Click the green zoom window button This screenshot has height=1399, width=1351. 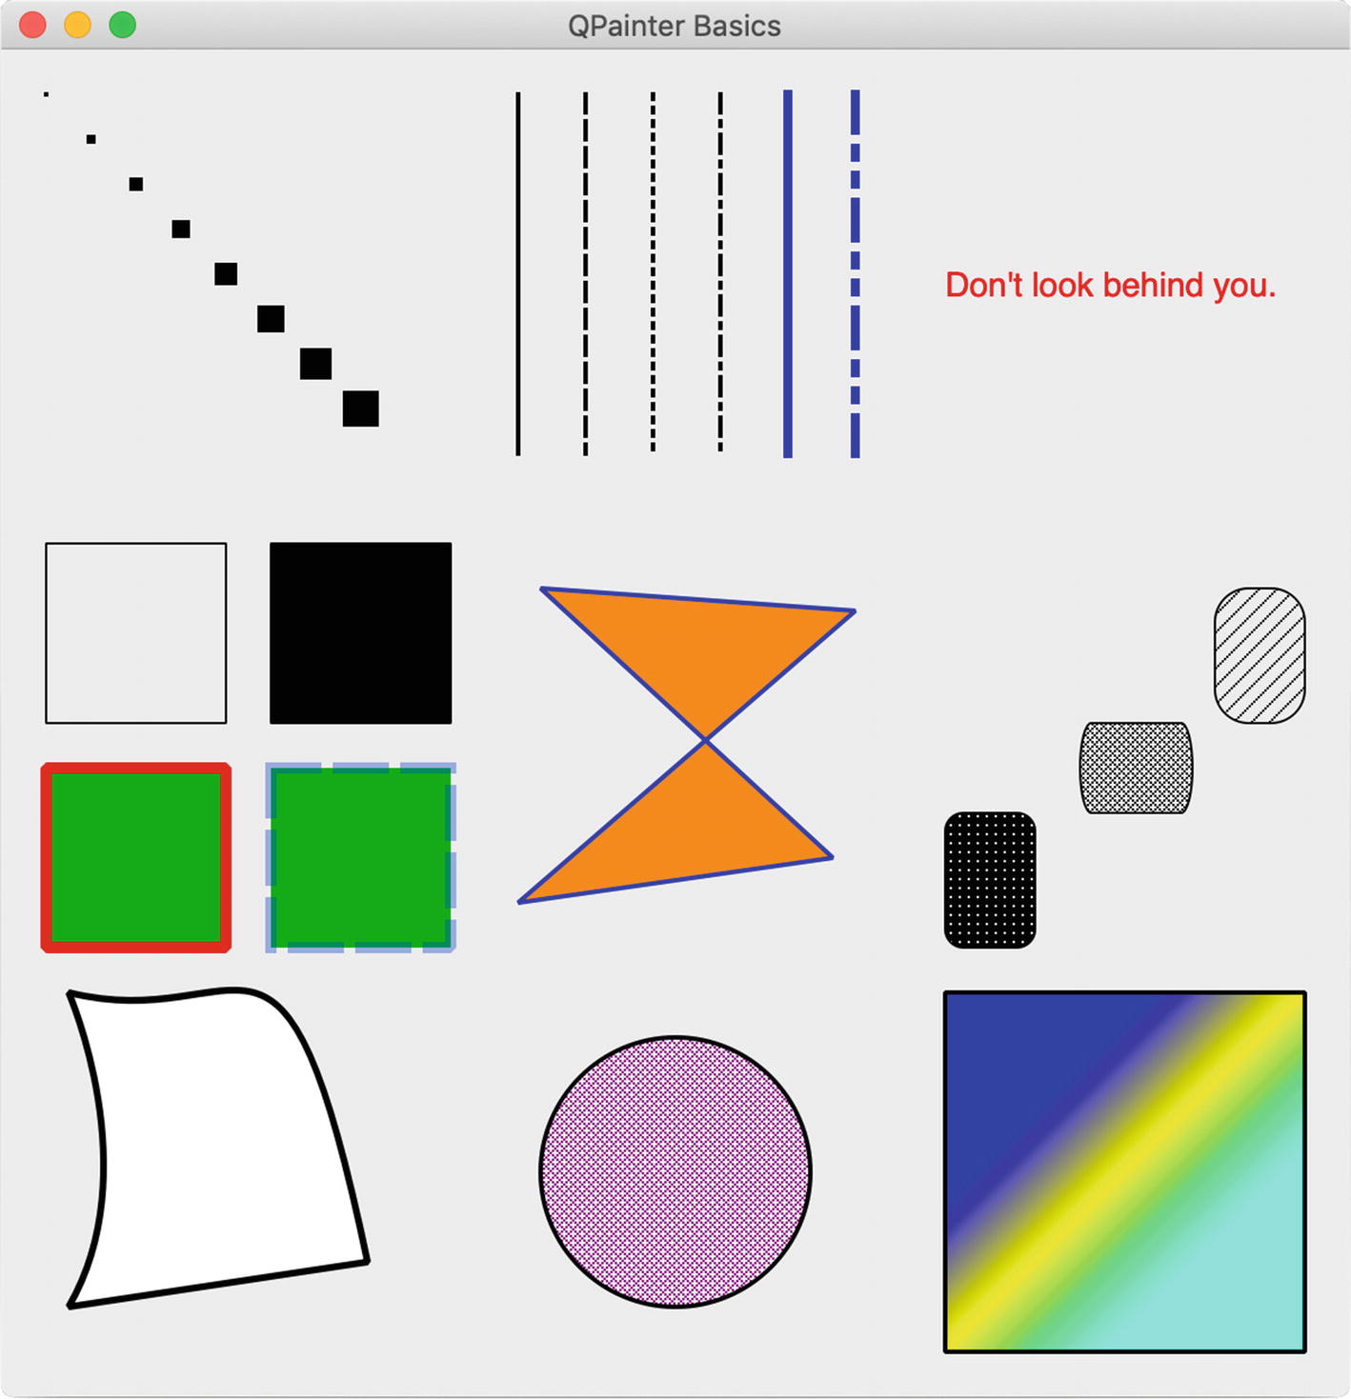122,25
